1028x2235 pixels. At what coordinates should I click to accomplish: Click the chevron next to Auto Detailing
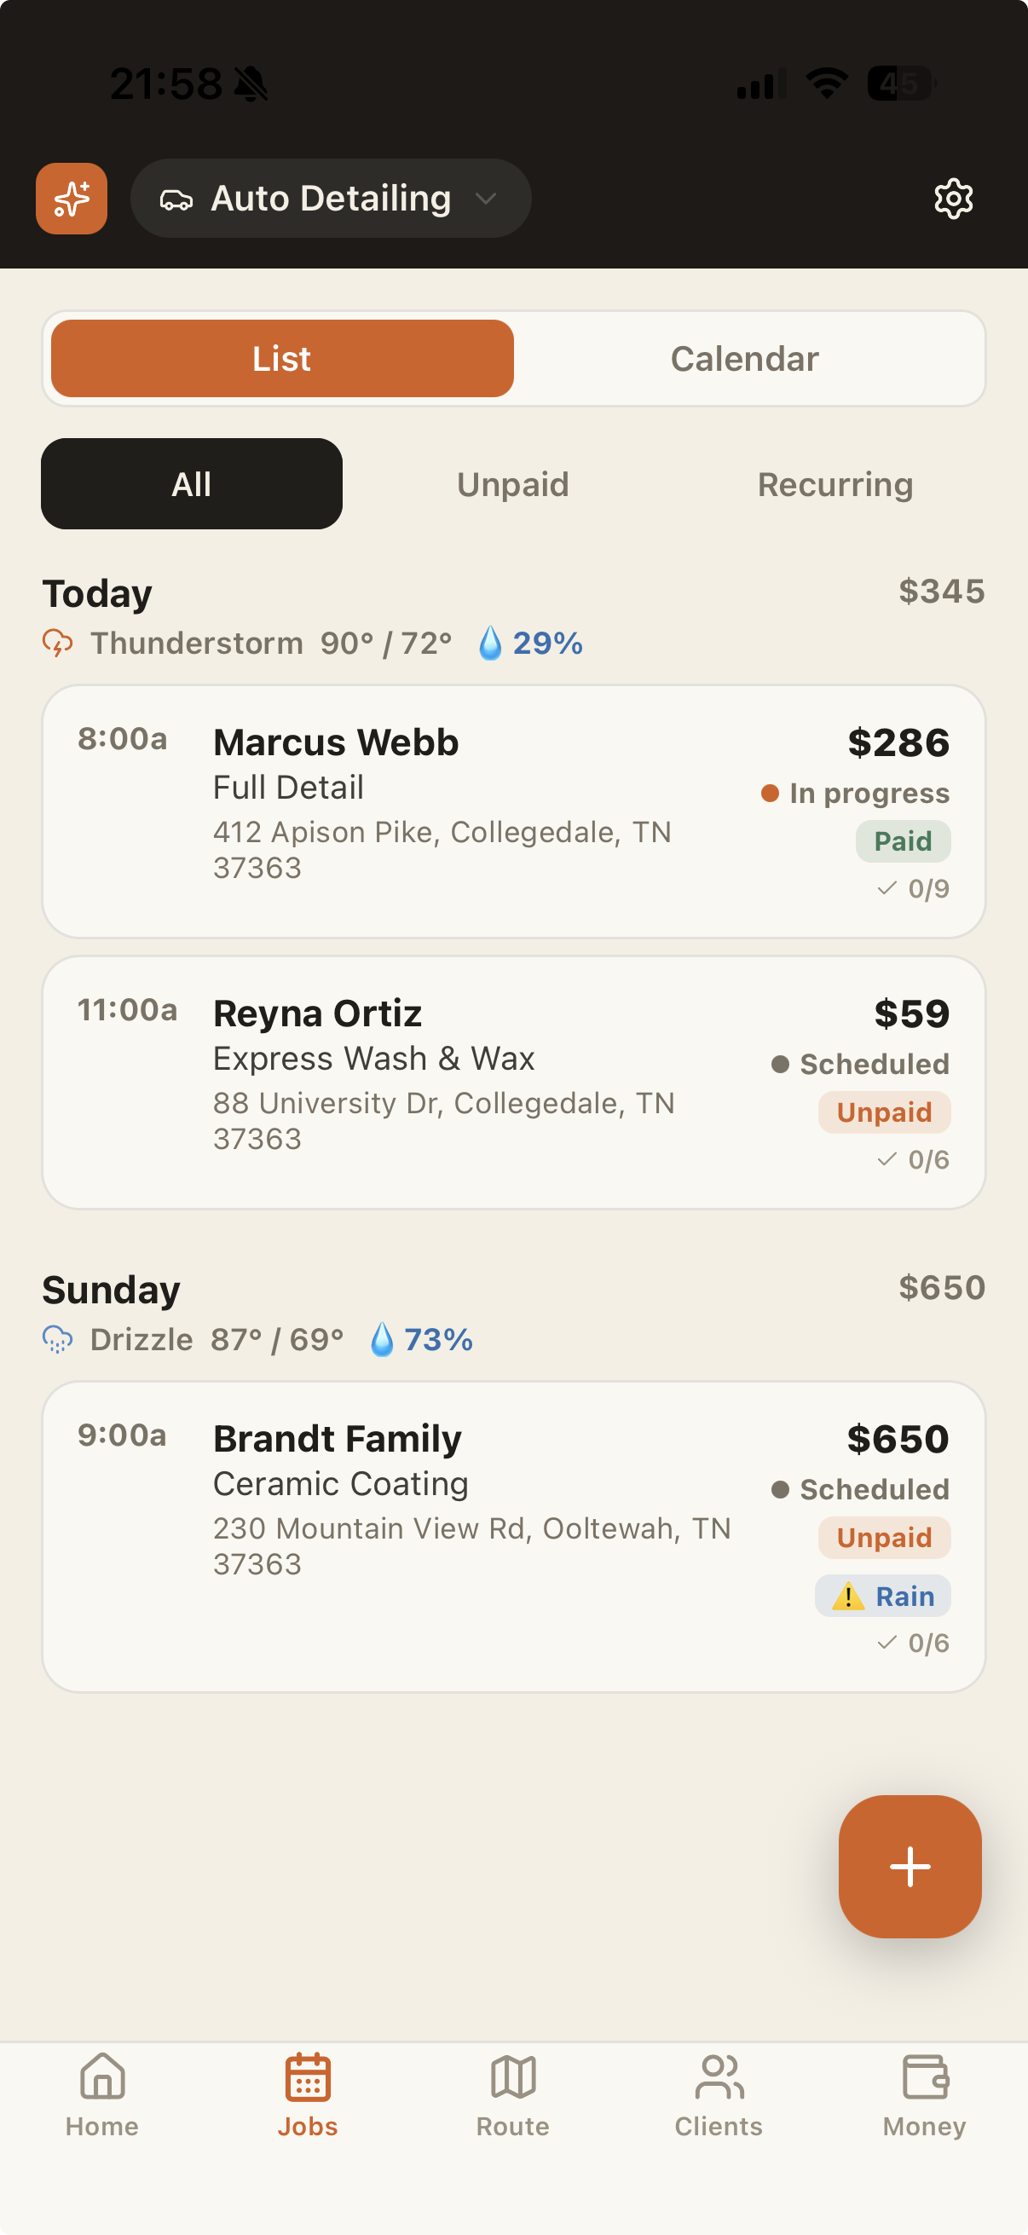pos(486,199)
